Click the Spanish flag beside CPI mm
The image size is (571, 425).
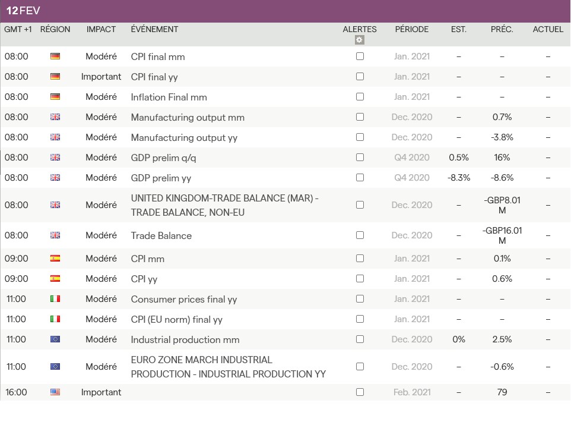pos(55,259)
